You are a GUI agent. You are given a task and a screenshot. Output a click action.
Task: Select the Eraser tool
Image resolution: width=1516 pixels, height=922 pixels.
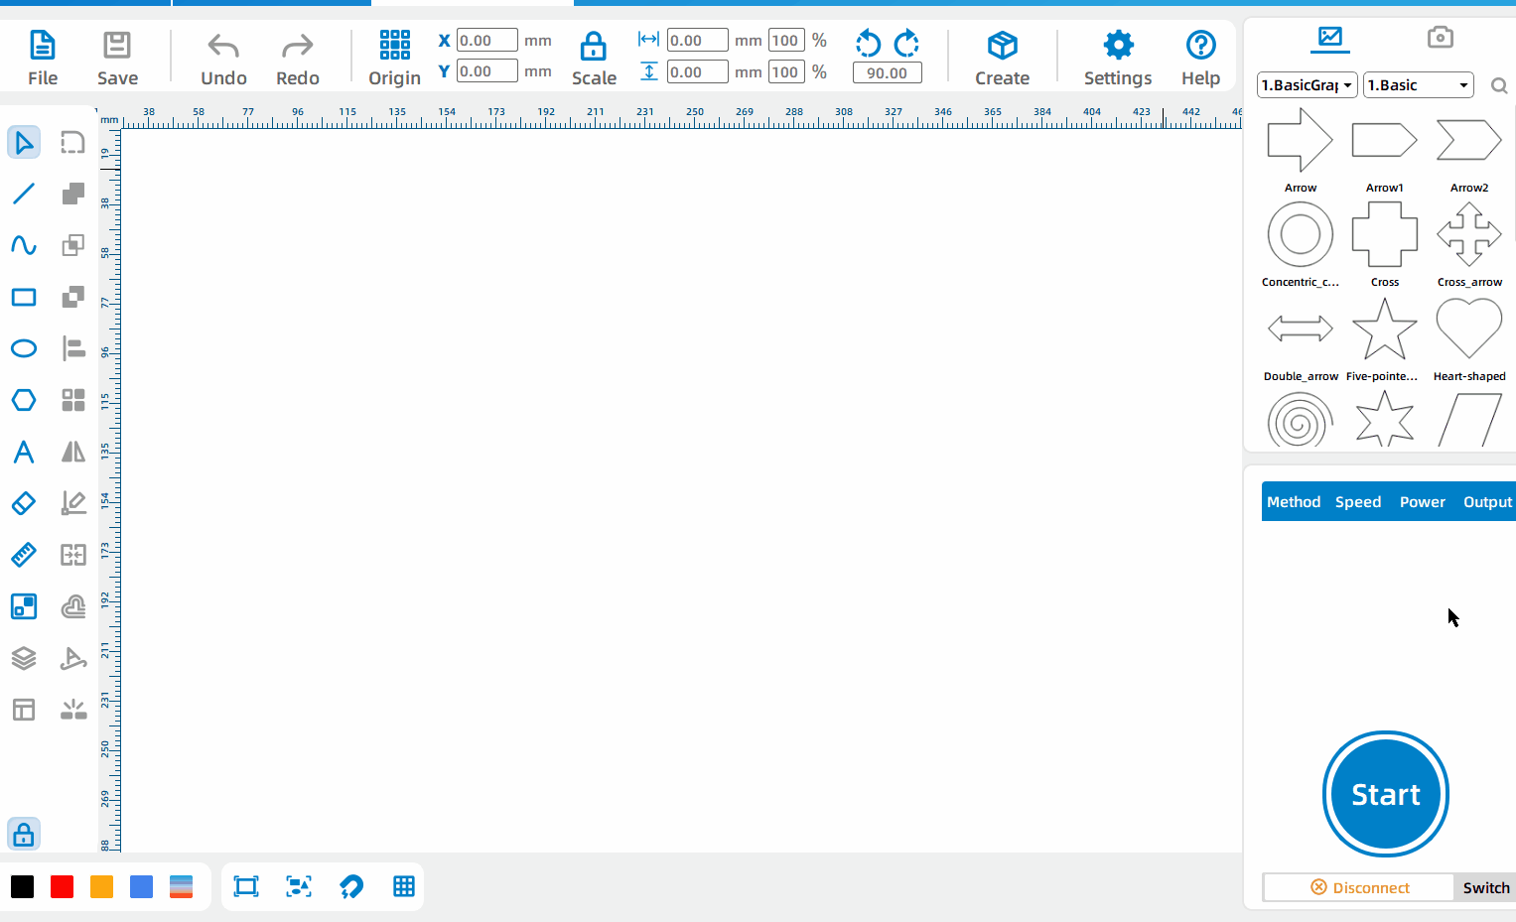click(x=24, y=503)
